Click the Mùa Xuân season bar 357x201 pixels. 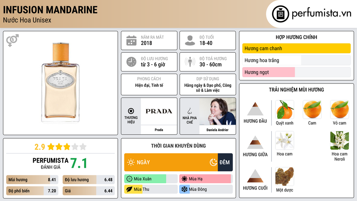[x=151, y=179]
